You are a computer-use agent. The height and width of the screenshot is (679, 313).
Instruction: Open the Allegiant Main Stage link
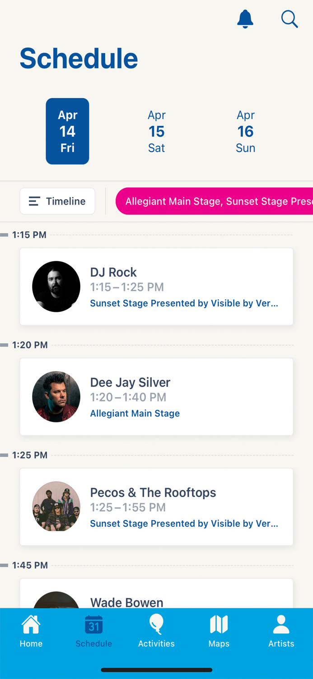point(135,413)
